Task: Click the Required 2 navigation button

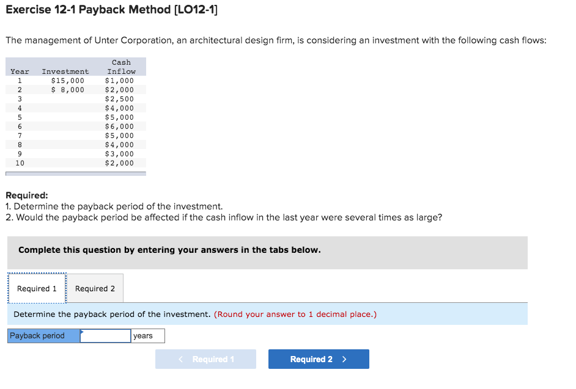Action: 318,358
